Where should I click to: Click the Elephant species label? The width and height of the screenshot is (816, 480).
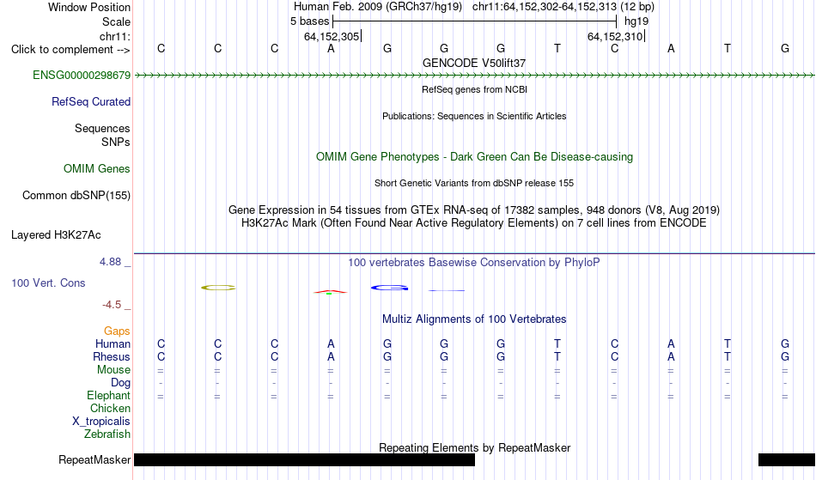(108, 396)
